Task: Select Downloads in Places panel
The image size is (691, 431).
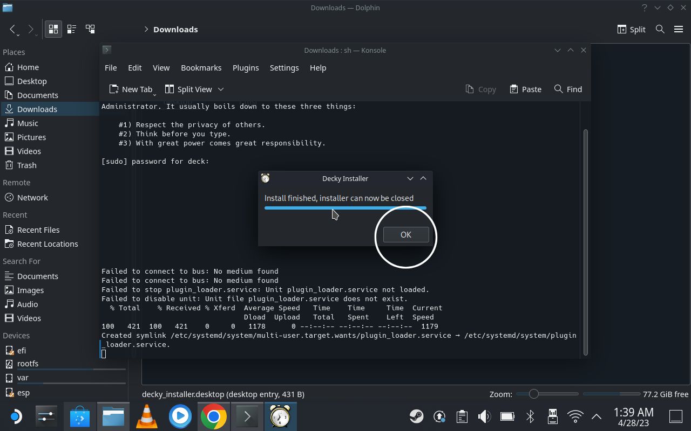Action: click(x=50, y=109)
